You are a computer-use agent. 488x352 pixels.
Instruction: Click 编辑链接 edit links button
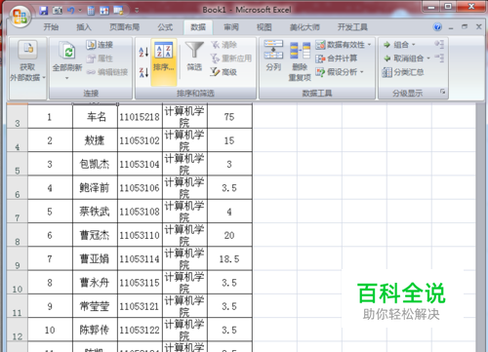point(107,72)
